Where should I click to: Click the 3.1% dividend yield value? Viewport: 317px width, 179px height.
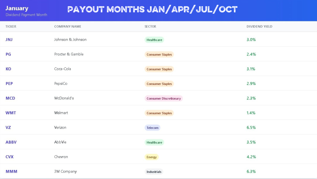[251, 69]
